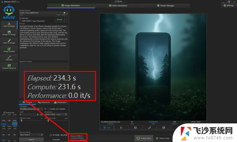
Task: Open the Upscaler sidebar tool
Action: click(x=9, y=58)
